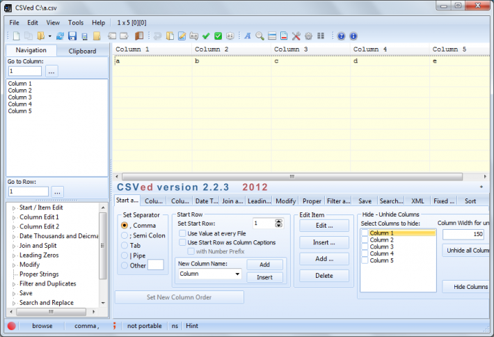Screen dimensions: 494x337
Task: Open the File menu
Action: [14, 23]
